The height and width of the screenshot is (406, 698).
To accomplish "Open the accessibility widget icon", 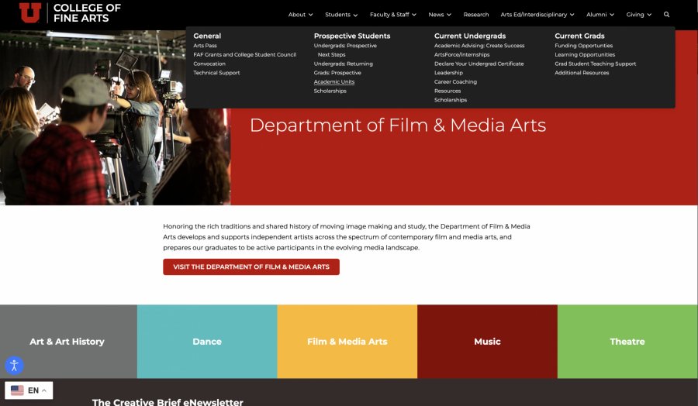I will (x=14, y=365).
